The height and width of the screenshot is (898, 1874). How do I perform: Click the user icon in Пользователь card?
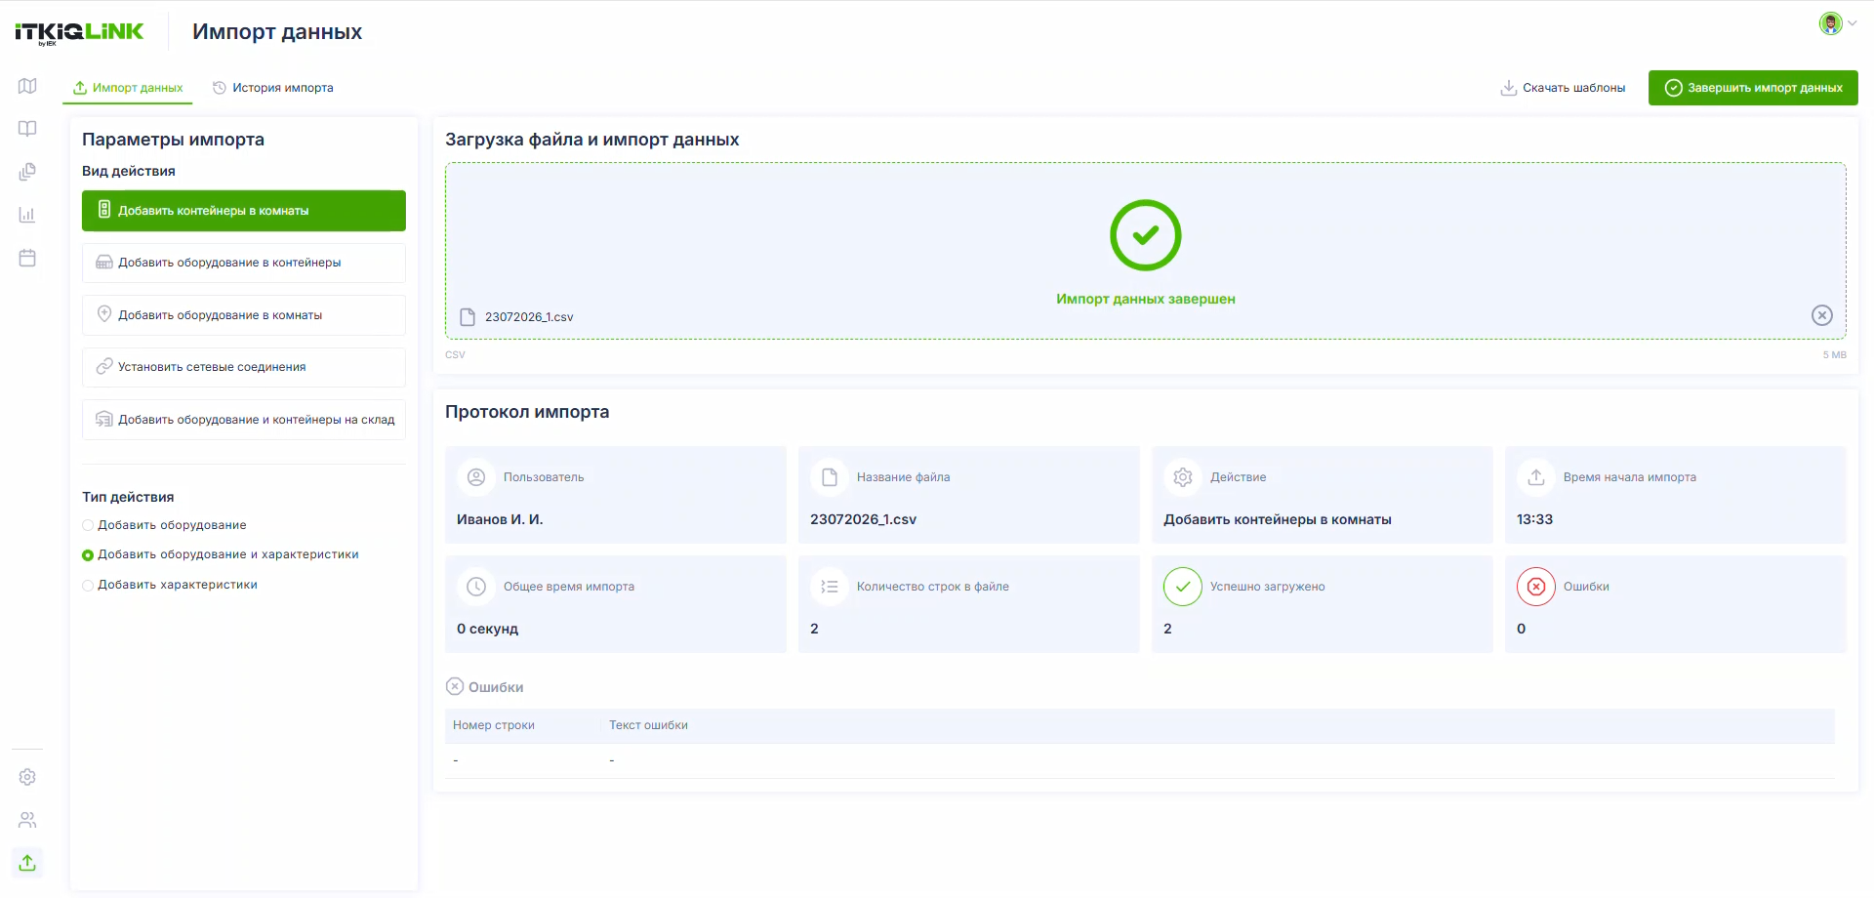pyautogui.click(x=476, y=477)
